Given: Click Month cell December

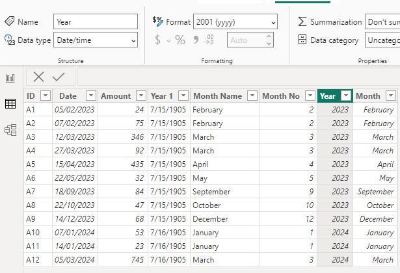Looking at the screenshot, I should coord(375,218).
